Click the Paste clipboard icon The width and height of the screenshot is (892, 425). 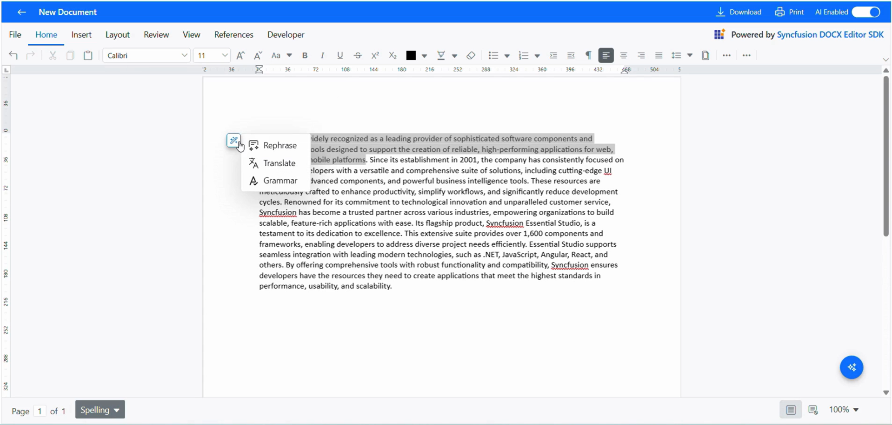[88, 55]
